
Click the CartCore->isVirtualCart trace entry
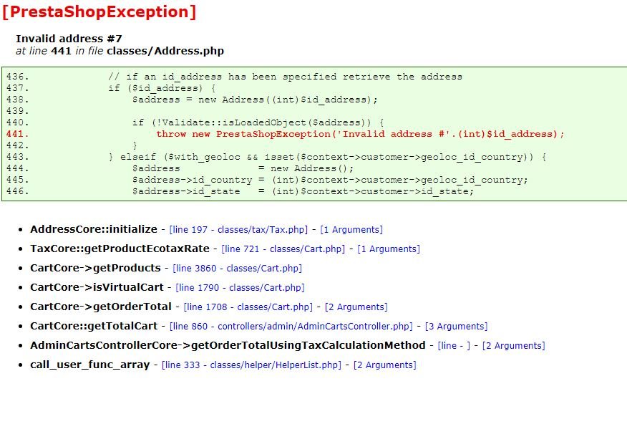click(97, 287)
